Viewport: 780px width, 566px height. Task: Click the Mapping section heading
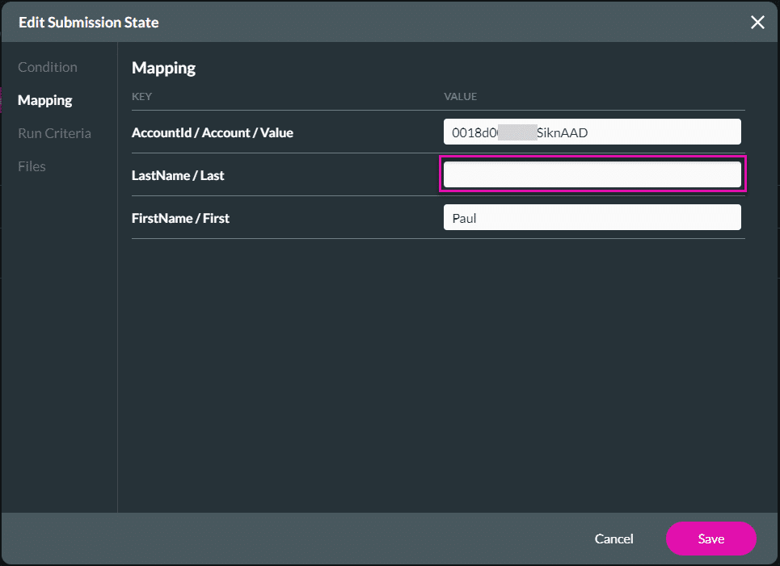[163, 68]
